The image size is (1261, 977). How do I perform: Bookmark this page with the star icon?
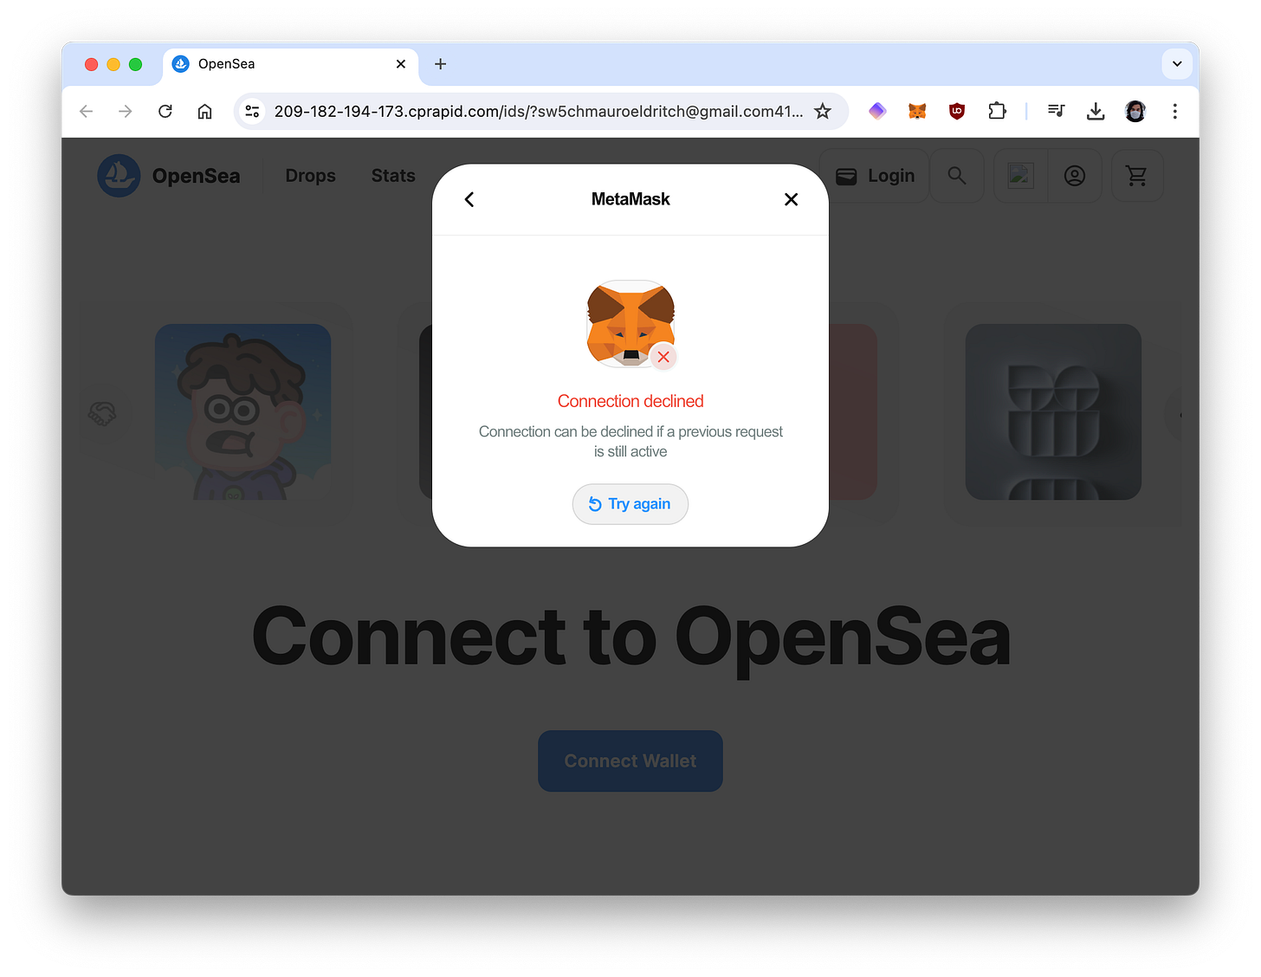pos(823,111)
